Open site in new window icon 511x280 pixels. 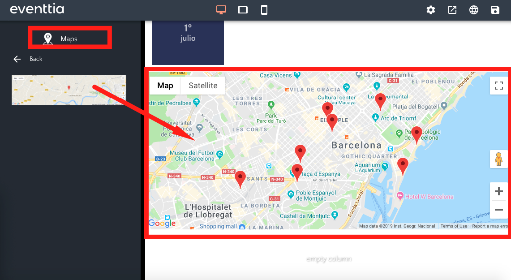[x=452, y=10]
